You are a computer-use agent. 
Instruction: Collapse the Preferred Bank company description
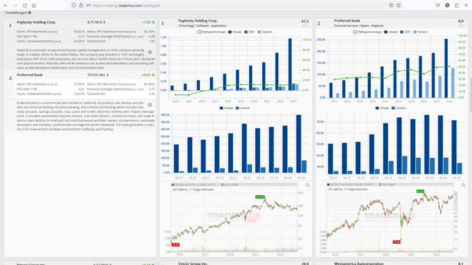pyautogui.click(x=150, y=105)
